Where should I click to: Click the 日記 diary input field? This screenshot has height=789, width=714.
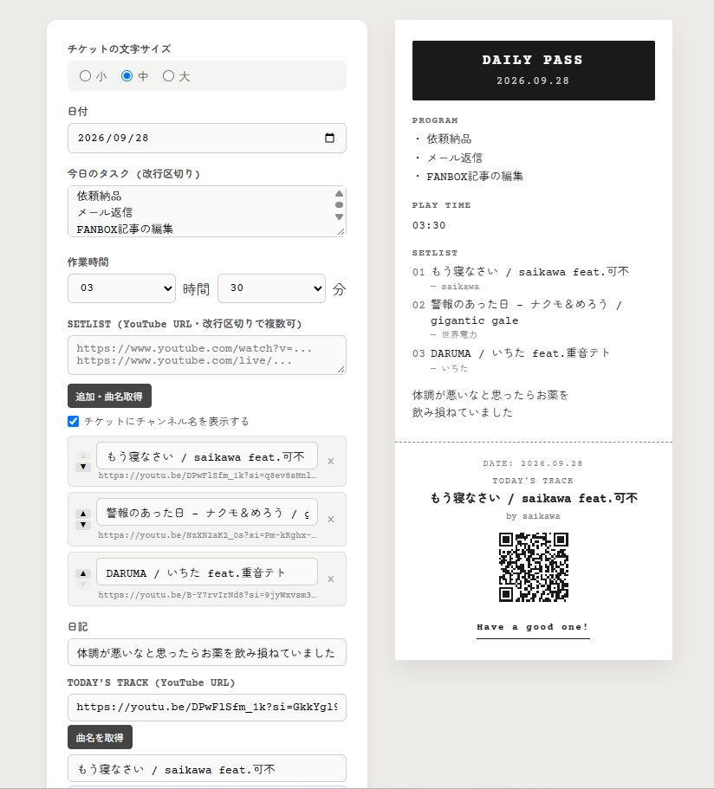(207, 653)
